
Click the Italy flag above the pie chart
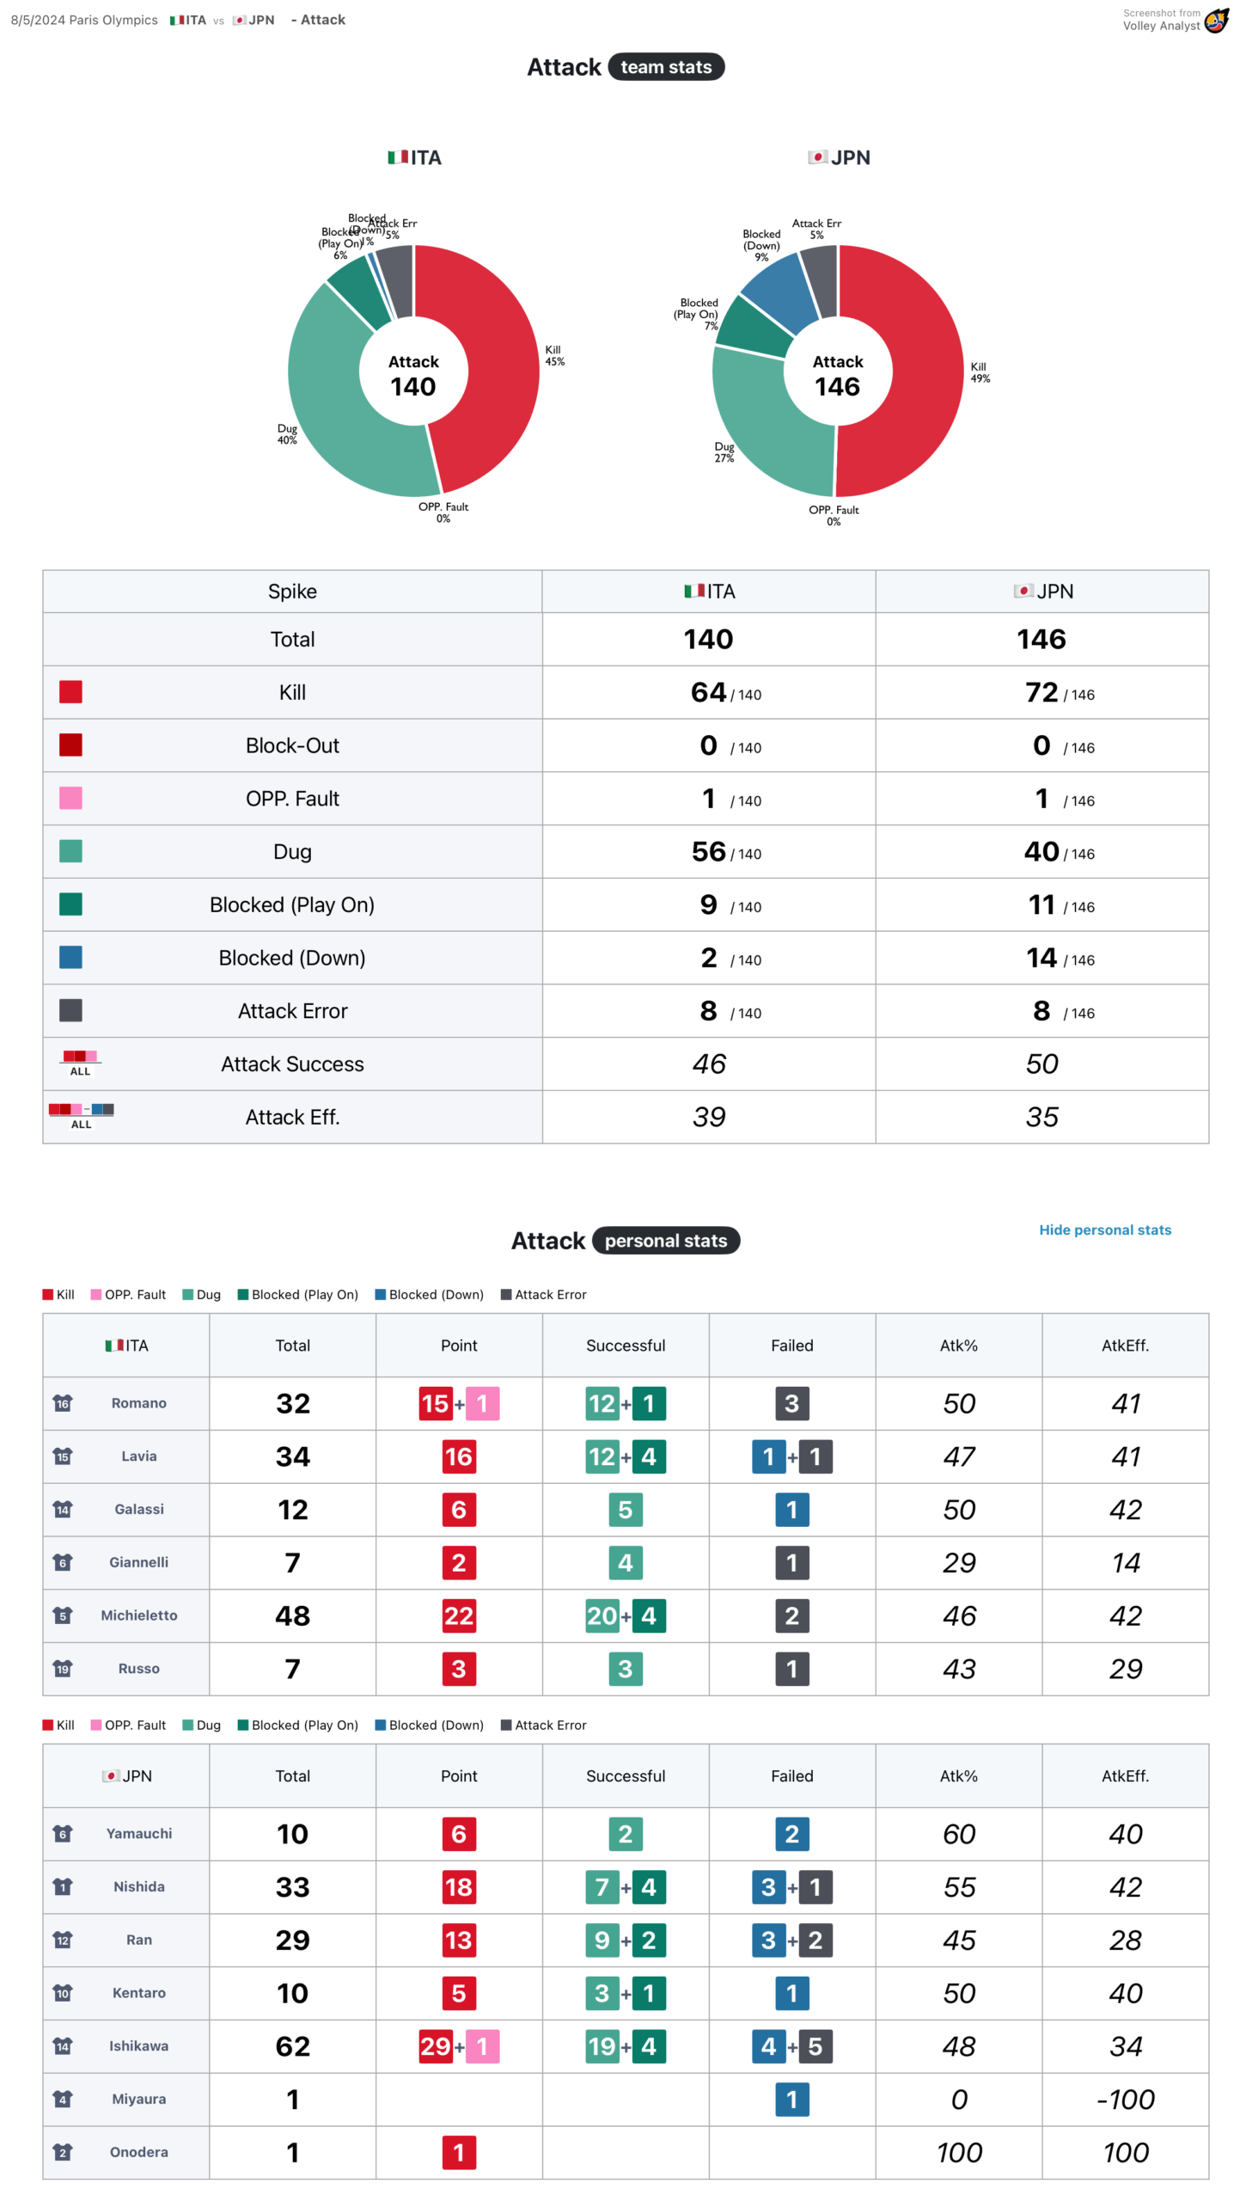coord(397,157)
